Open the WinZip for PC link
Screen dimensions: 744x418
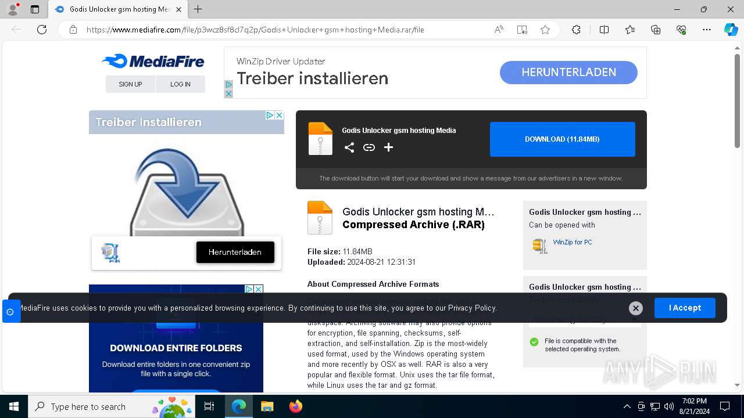[573, 242]
